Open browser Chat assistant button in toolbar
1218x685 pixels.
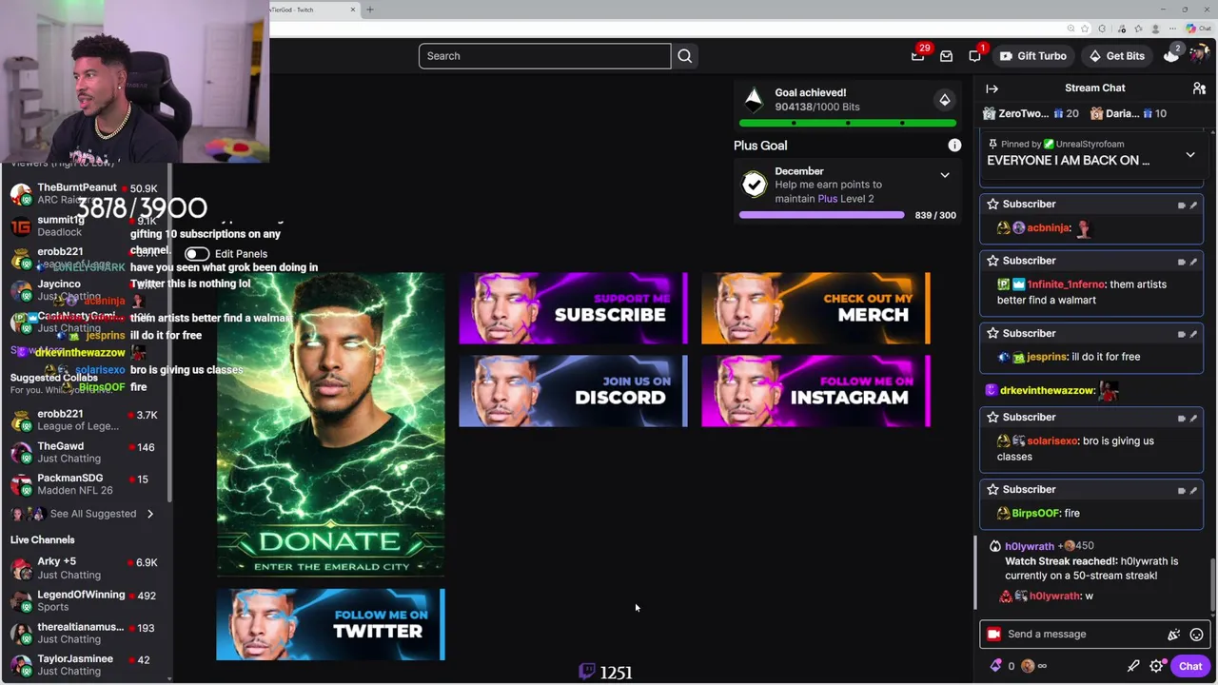[1200, 29]
